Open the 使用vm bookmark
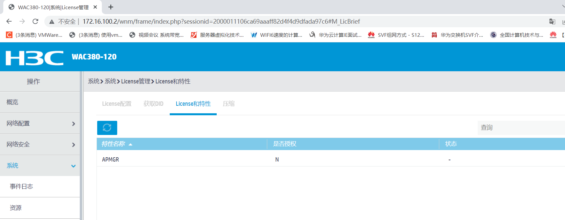The width and height of the screenshot is (565, 220). click(x=96, y=35)
